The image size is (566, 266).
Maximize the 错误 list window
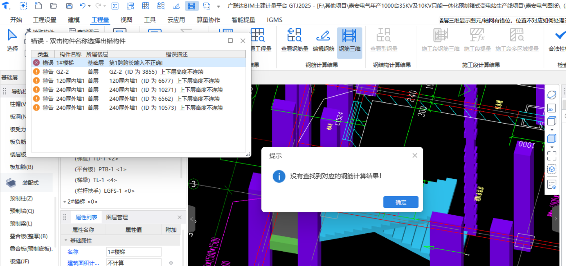[230, 41]
